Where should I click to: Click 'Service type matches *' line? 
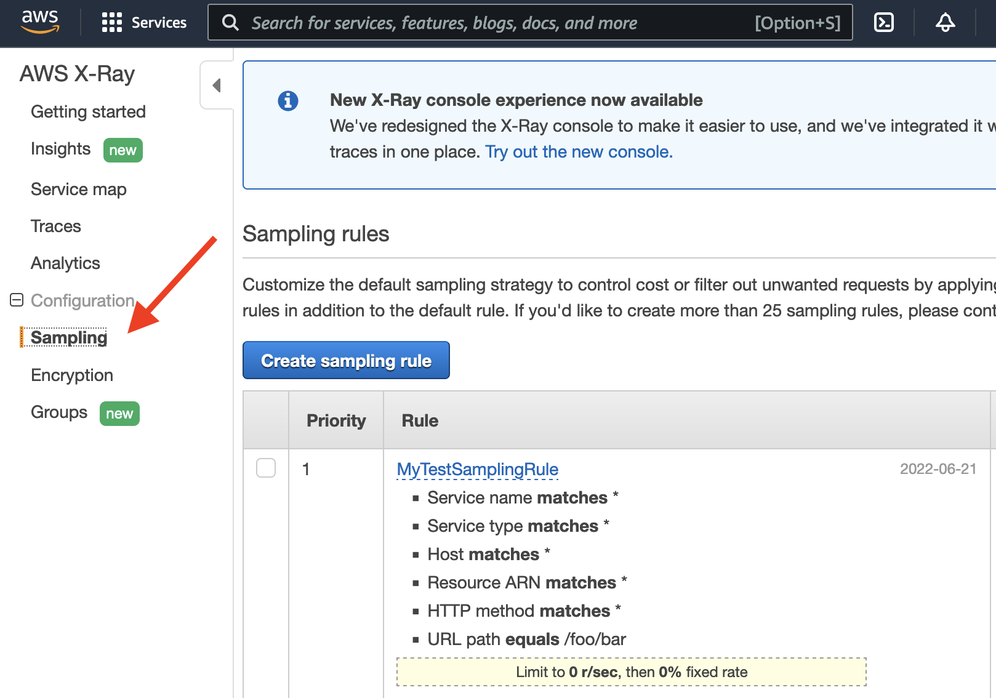pos(518,526)
